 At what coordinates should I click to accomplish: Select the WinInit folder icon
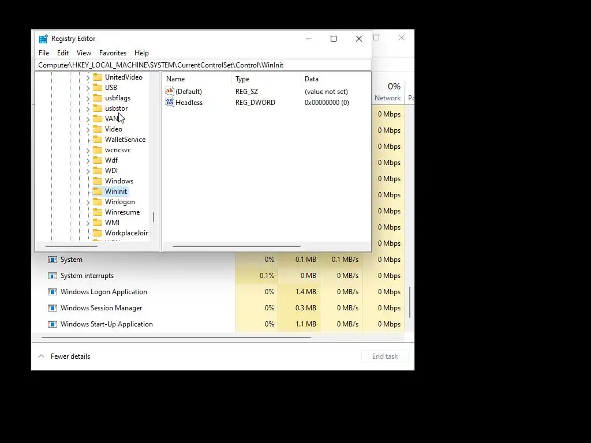(98, 192)
